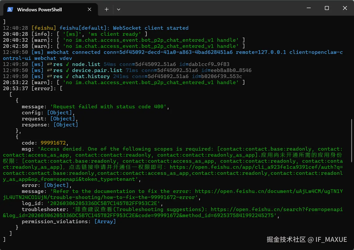Click 'Request failed with status code 400'
Viewport: 354px width, 250px height.
coord(108,107)
